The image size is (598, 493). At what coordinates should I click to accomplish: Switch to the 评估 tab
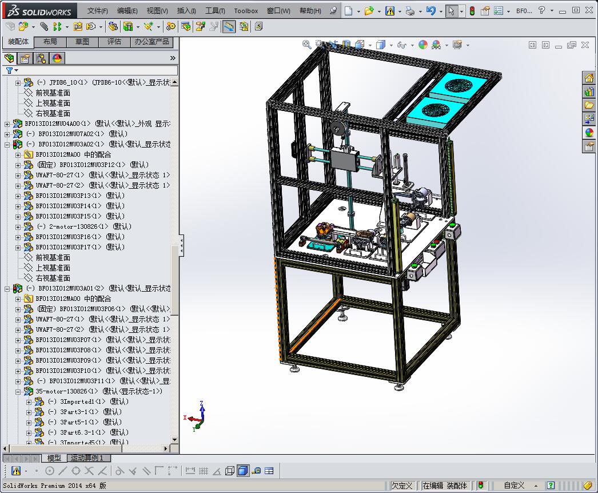[x=114, y=42]
